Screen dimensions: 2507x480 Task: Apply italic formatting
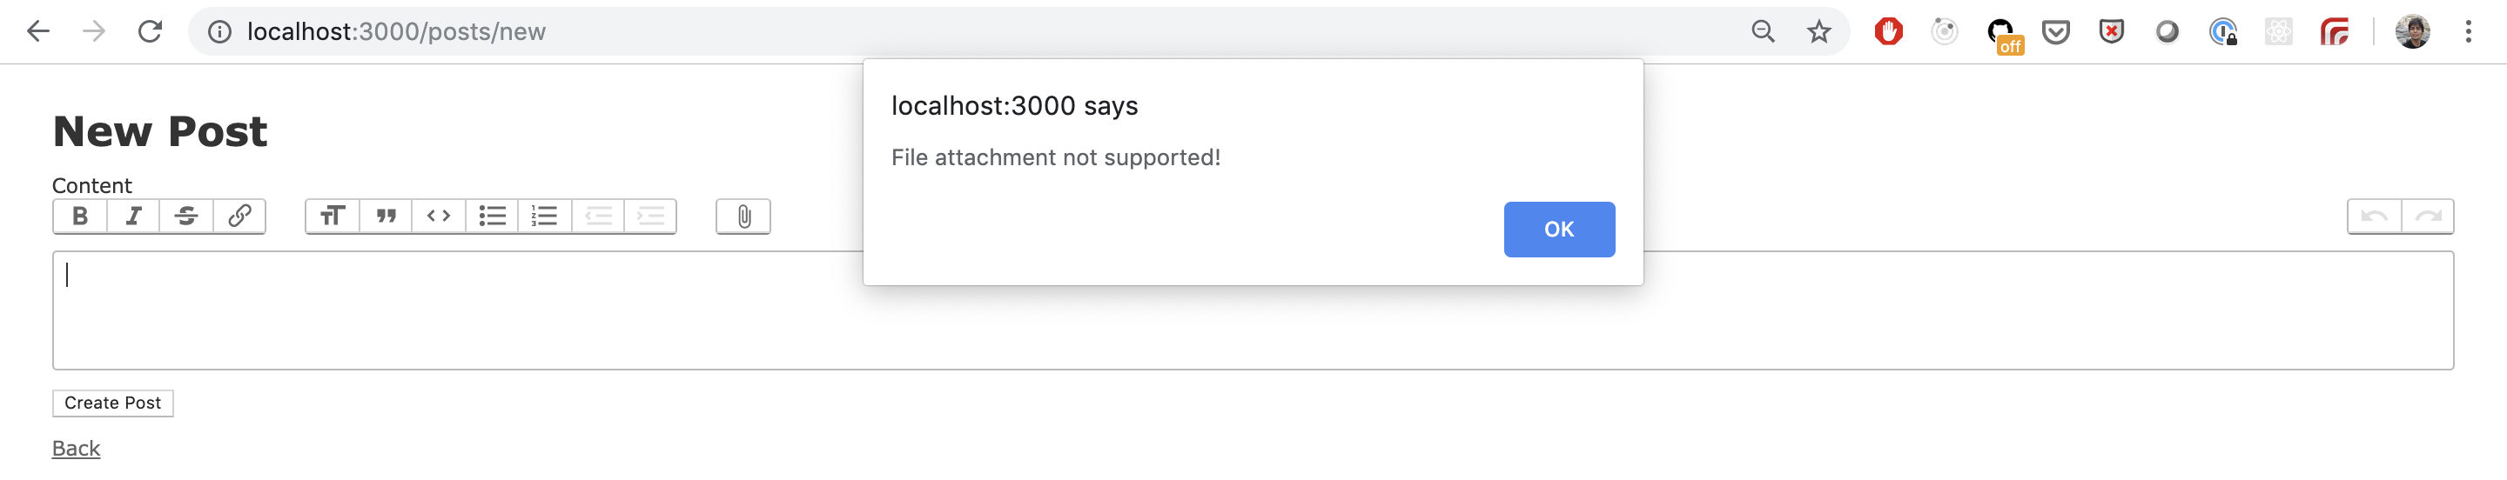(x=133, y=217)
